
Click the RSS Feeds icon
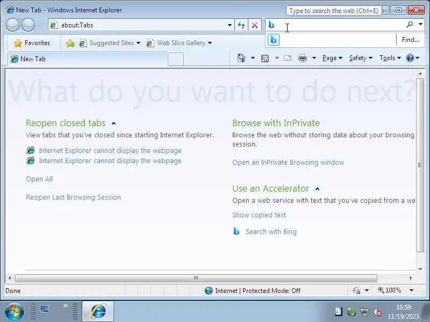tap(265, 58)
